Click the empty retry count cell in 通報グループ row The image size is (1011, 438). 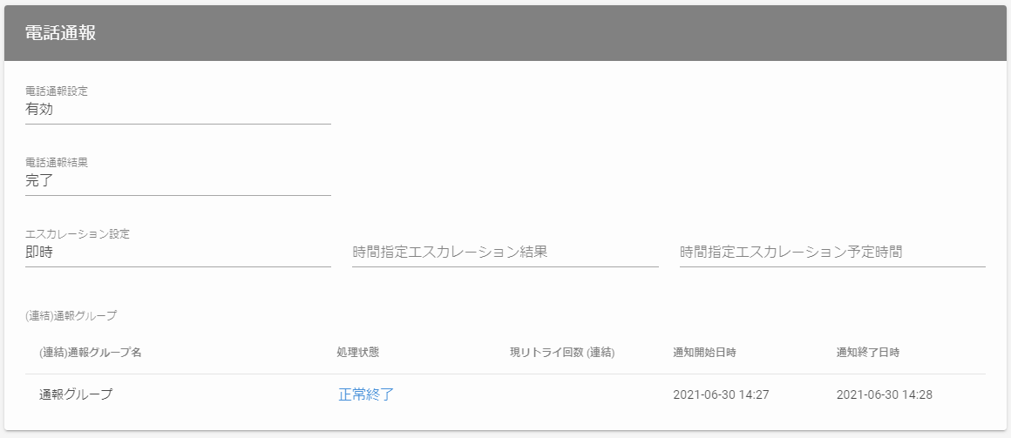point(562,394)
